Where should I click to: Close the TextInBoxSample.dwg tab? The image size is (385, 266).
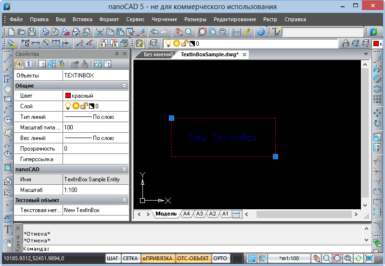[x=244, y=54]
